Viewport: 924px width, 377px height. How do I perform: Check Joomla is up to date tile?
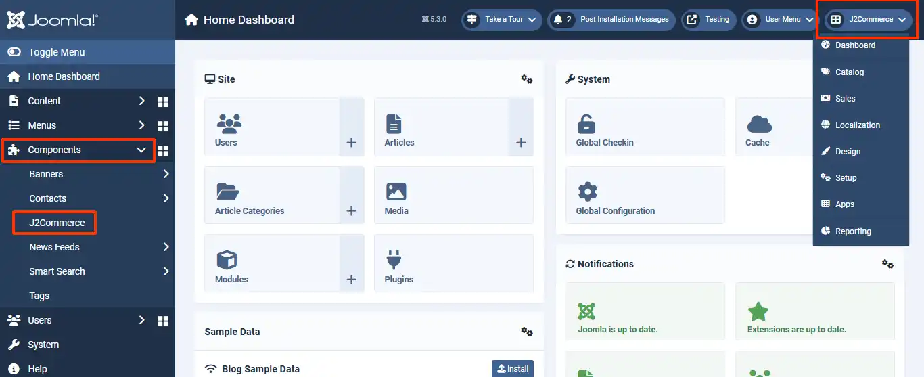[645, 311]
